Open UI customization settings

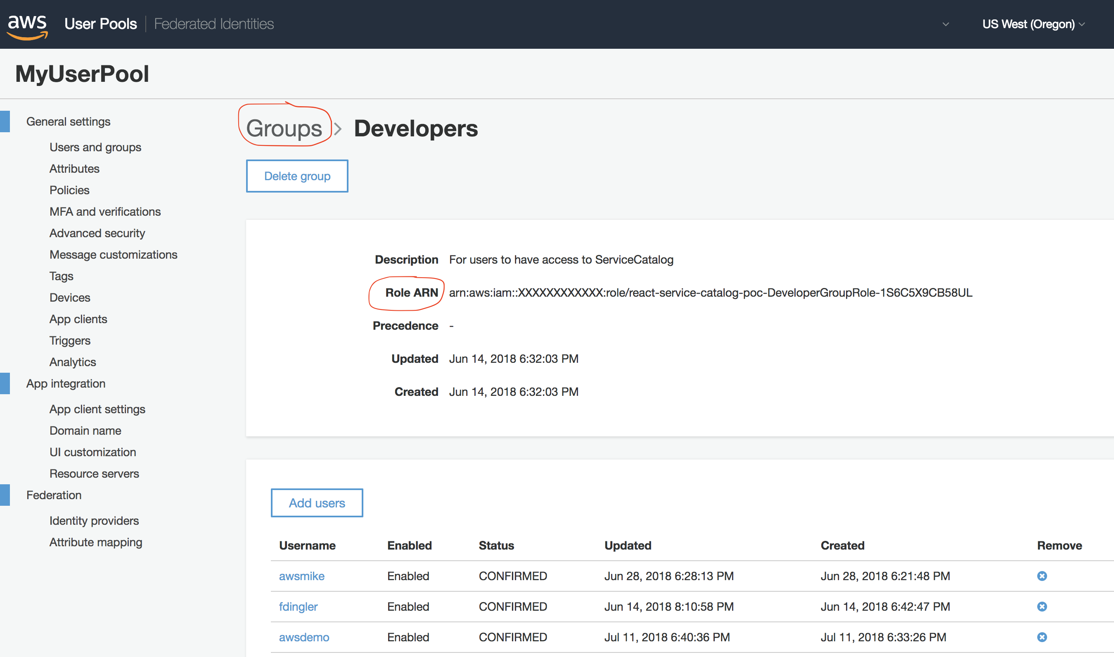92,452
